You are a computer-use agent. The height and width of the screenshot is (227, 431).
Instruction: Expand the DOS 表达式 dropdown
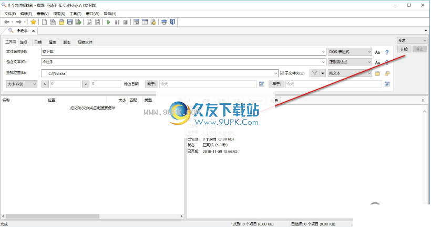[x=369, y=51]
